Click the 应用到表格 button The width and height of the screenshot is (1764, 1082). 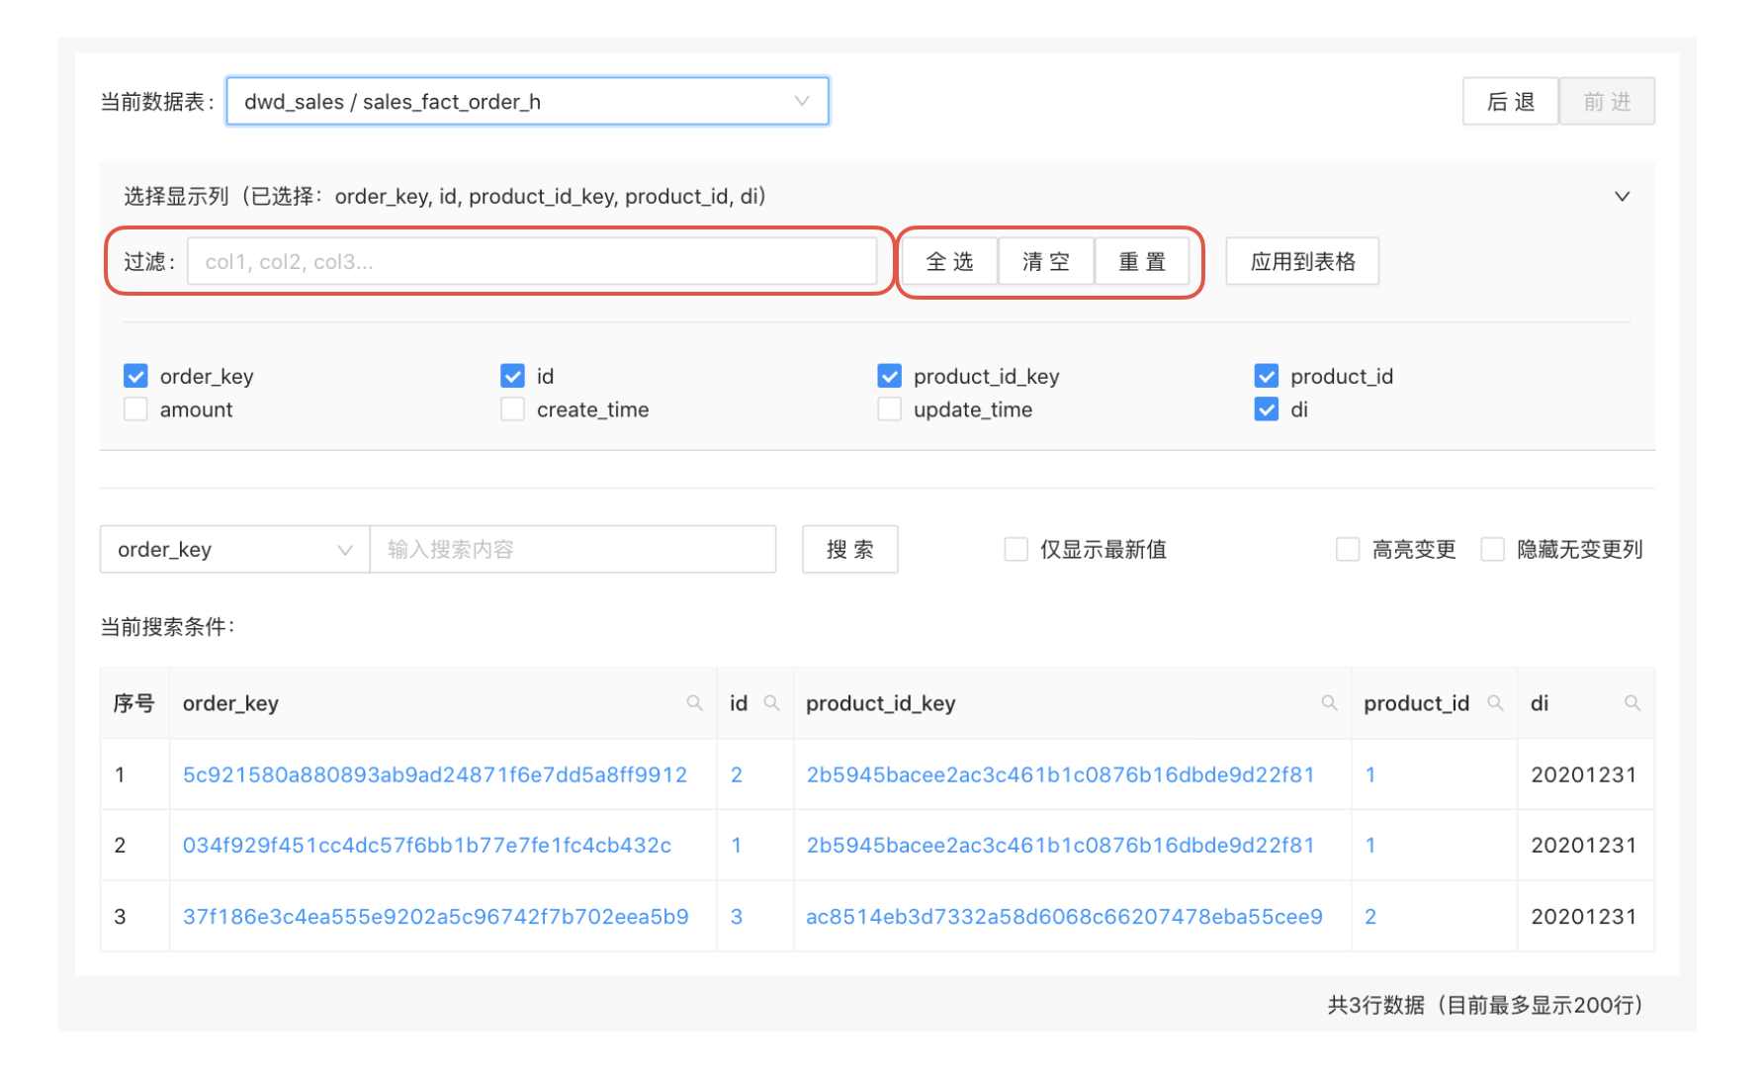click(x=1302, y=261)
